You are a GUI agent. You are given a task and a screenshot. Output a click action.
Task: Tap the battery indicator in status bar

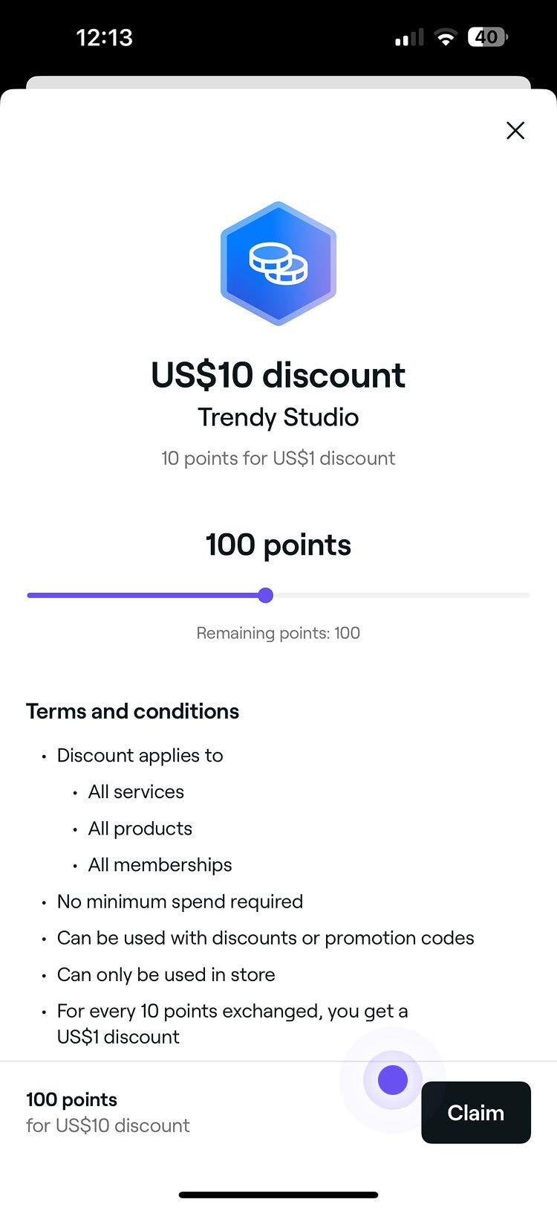487,37
